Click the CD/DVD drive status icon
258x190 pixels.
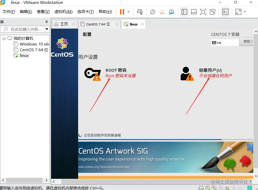pos(208,188)
